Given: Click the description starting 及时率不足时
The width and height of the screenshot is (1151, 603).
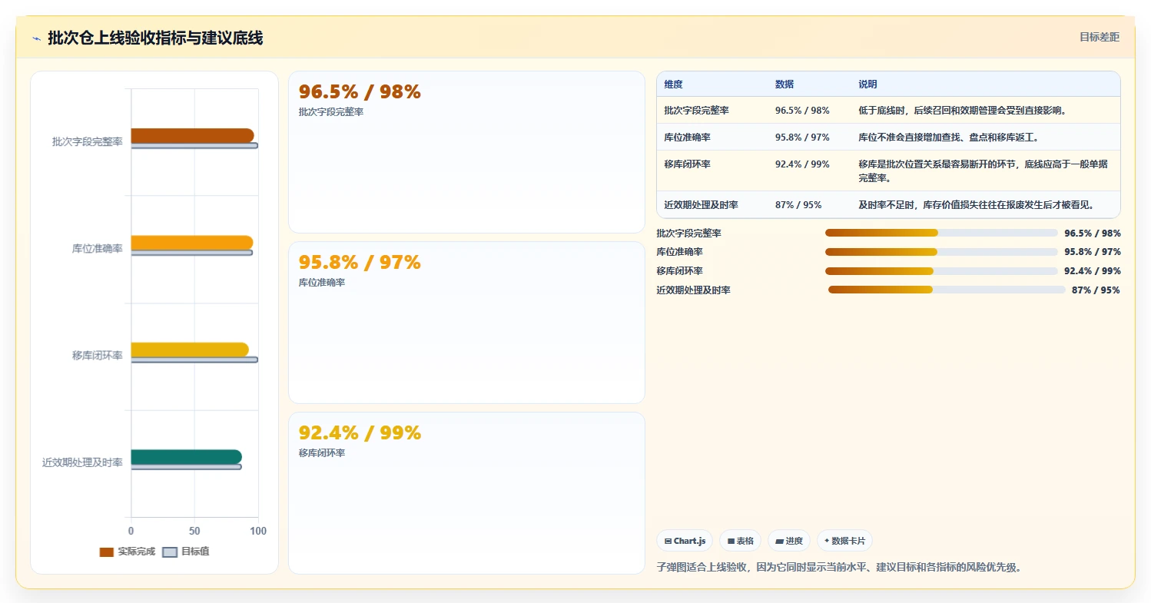Looking at the screenshot, I should tap(976, 205).
